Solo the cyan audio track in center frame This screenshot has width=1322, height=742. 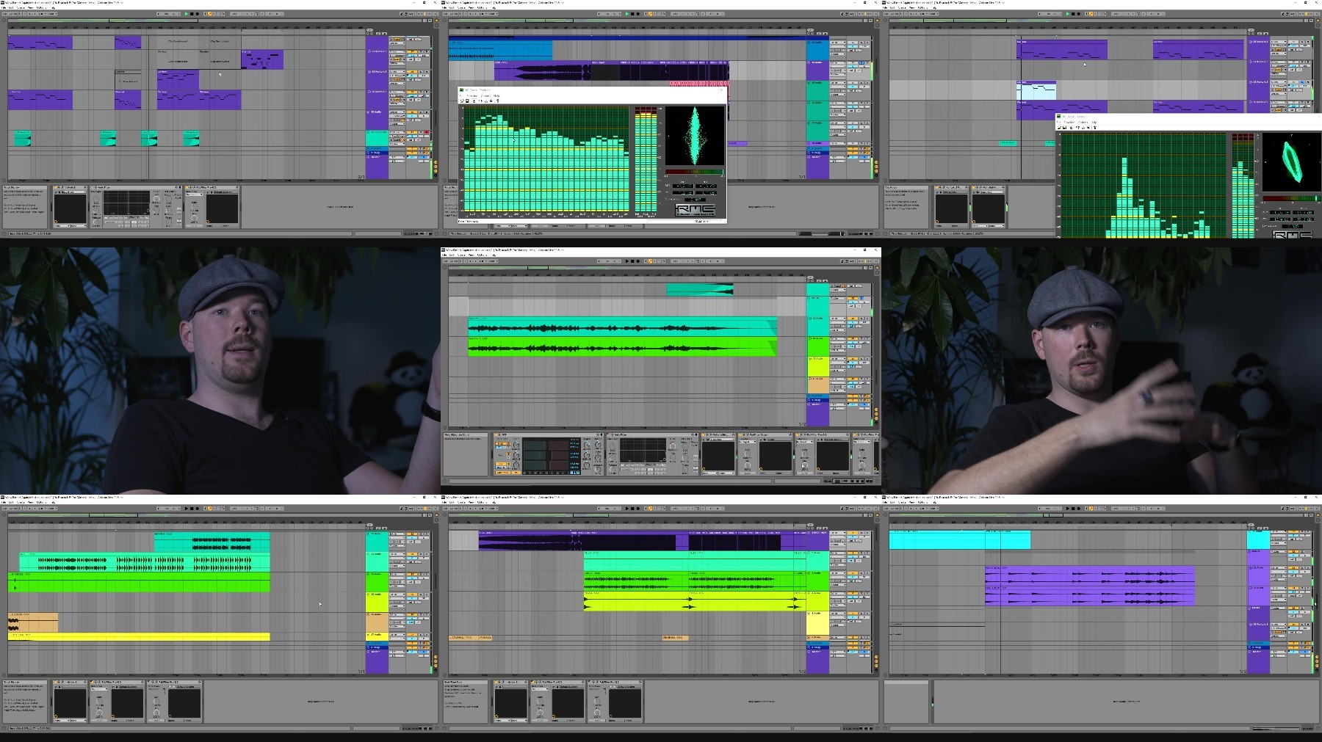862,319
